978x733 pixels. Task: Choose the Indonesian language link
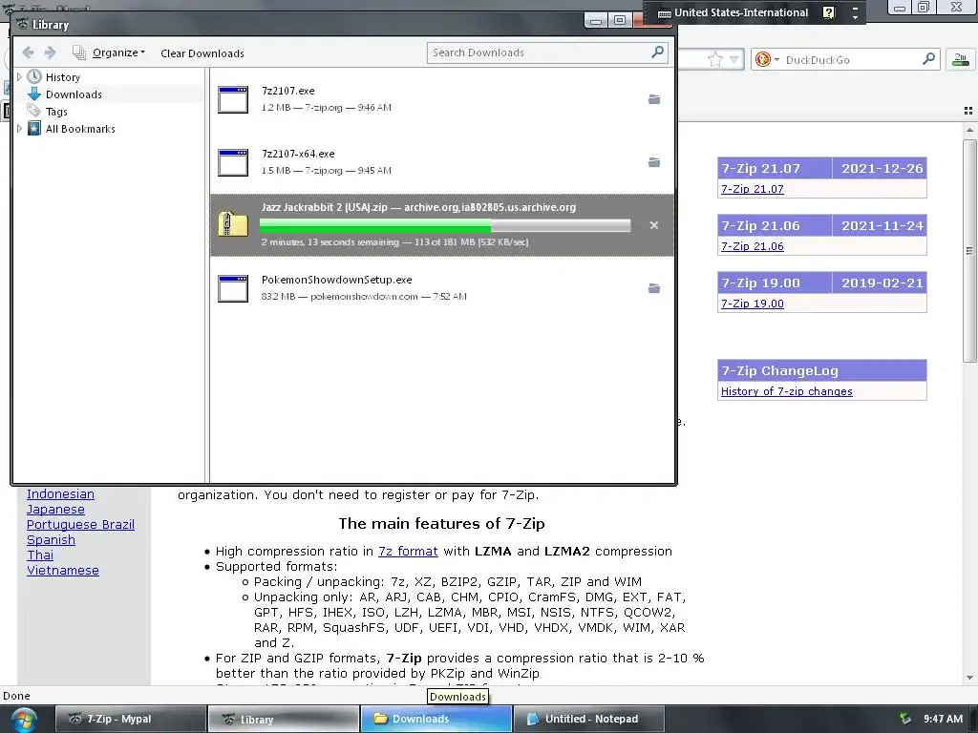tap(60, 494)
